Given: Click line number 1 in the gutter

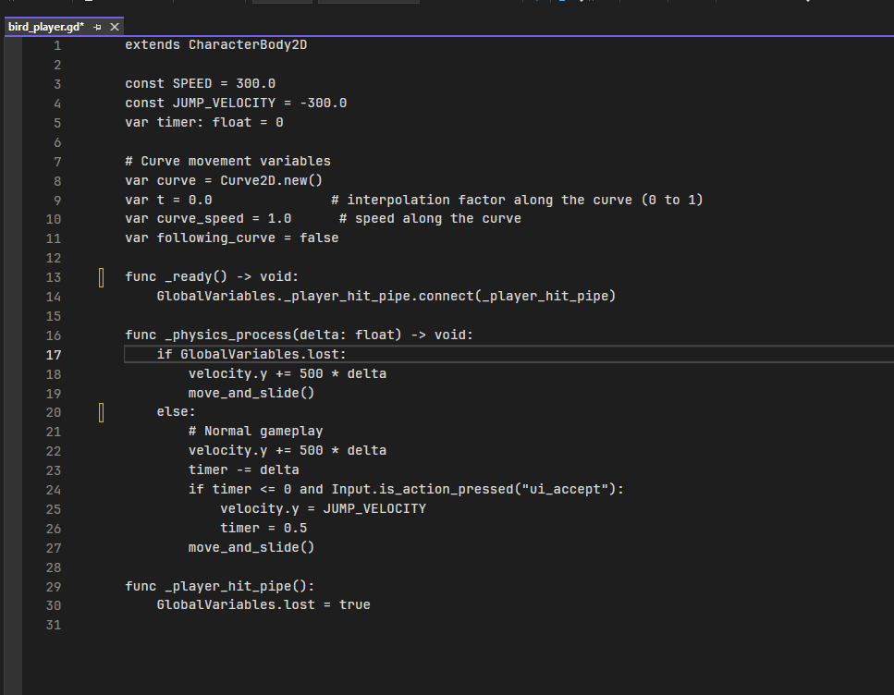Looking at the screenshot, I should [56, 44].
